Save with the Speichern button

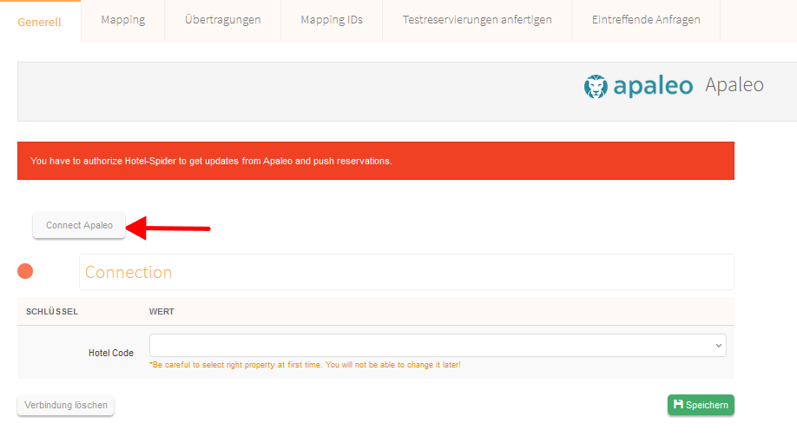click(x=701, y=405)
